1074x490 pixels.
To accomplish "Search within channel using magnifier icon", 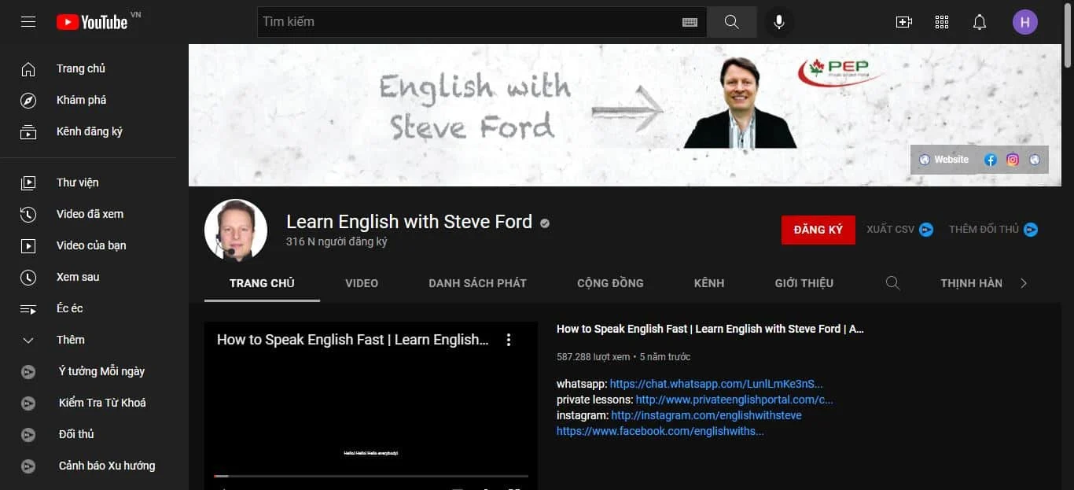I will click(892, 283).
